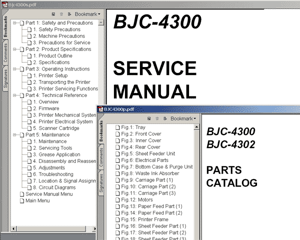This screenshot has width=300, height=240.
Task: Click expand current bookmark icon in BJC4300p panel
Action: pyautogui.click(x=165, y=118)
